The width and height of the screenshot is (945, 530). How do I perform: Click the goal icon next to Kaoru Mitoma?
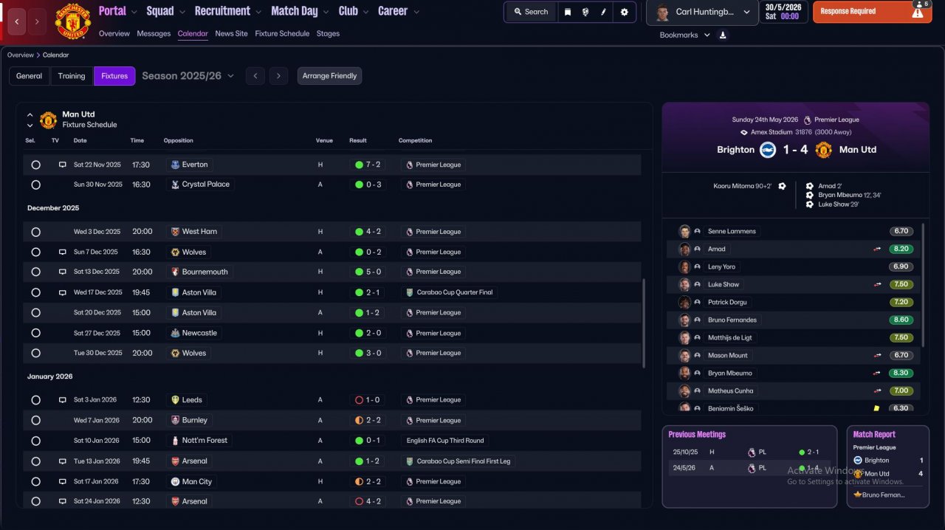pyautogui.click(x=782, y=186)
